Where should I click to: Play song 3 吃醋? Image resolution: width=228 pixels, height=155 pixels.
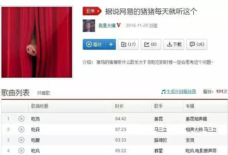click(21, 140)
